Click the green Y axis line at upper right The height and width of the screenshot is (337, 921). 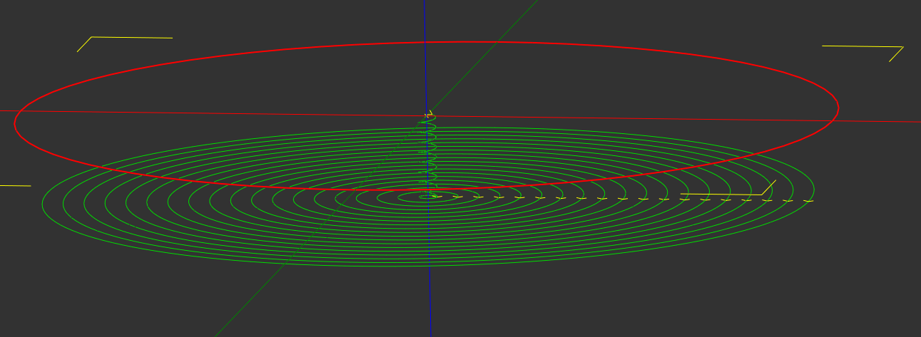515,21
